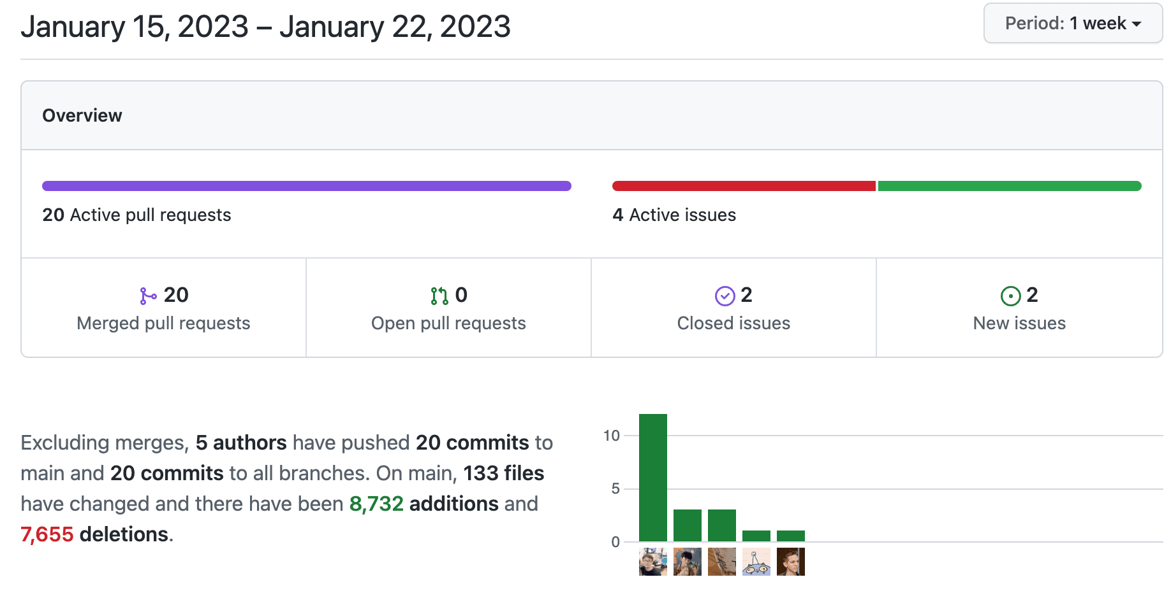Open the Period selection dropdown
1171x591 pixels.
[x=1072, y=23]
